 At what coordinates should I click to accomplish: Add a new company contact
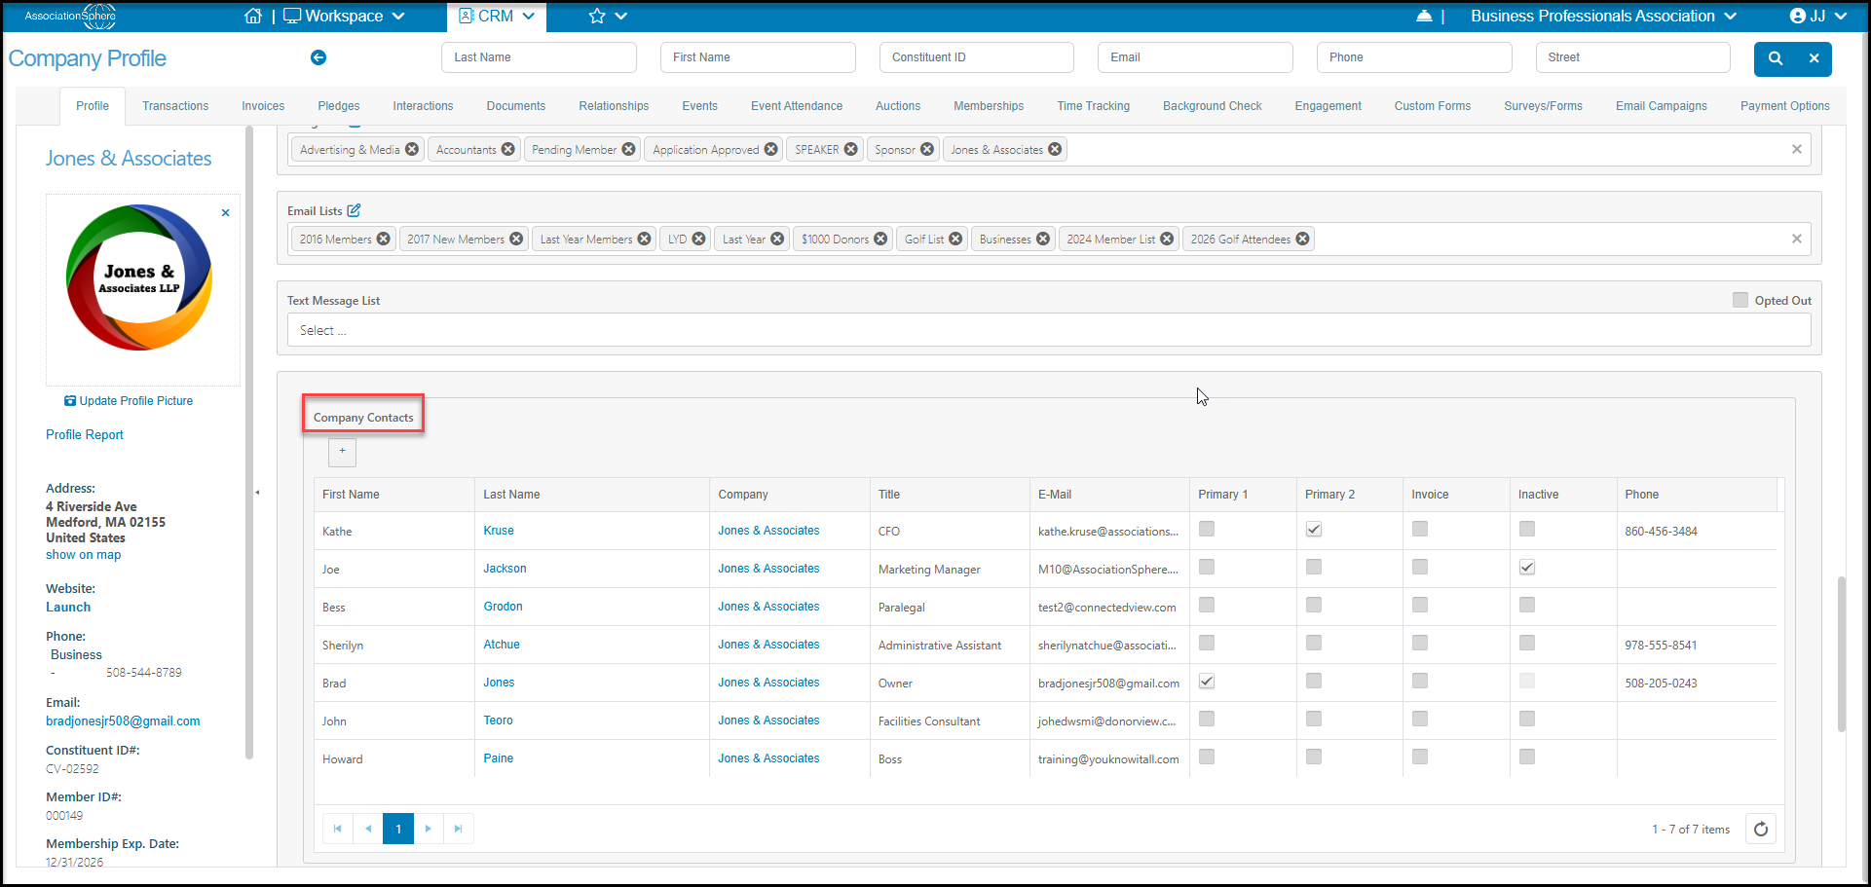342,452
